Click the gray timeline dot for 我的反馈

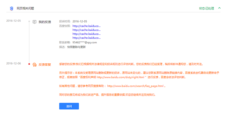click(29, 21)
